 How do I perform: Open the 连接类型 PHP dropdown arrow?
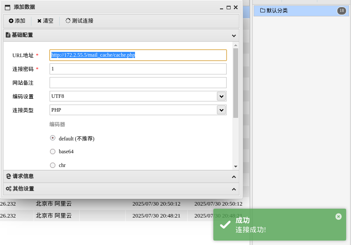[x=221, y=110]
